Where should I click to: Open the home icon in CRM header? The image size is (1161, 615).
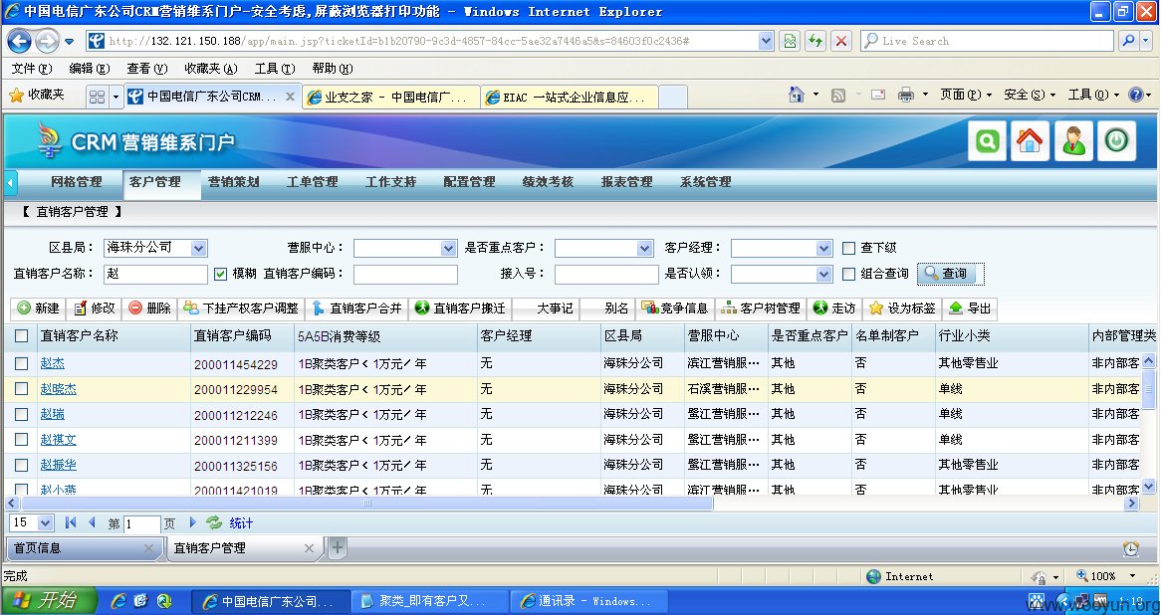(1030, 140)
